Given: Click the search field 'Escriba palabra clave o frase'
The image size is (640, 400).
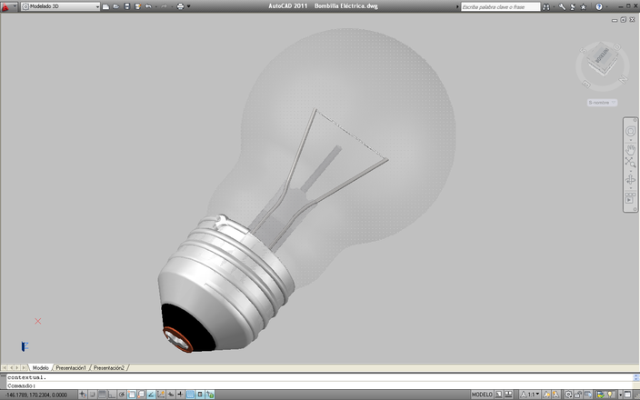Looking at the screenshot, I should point(500,7).
